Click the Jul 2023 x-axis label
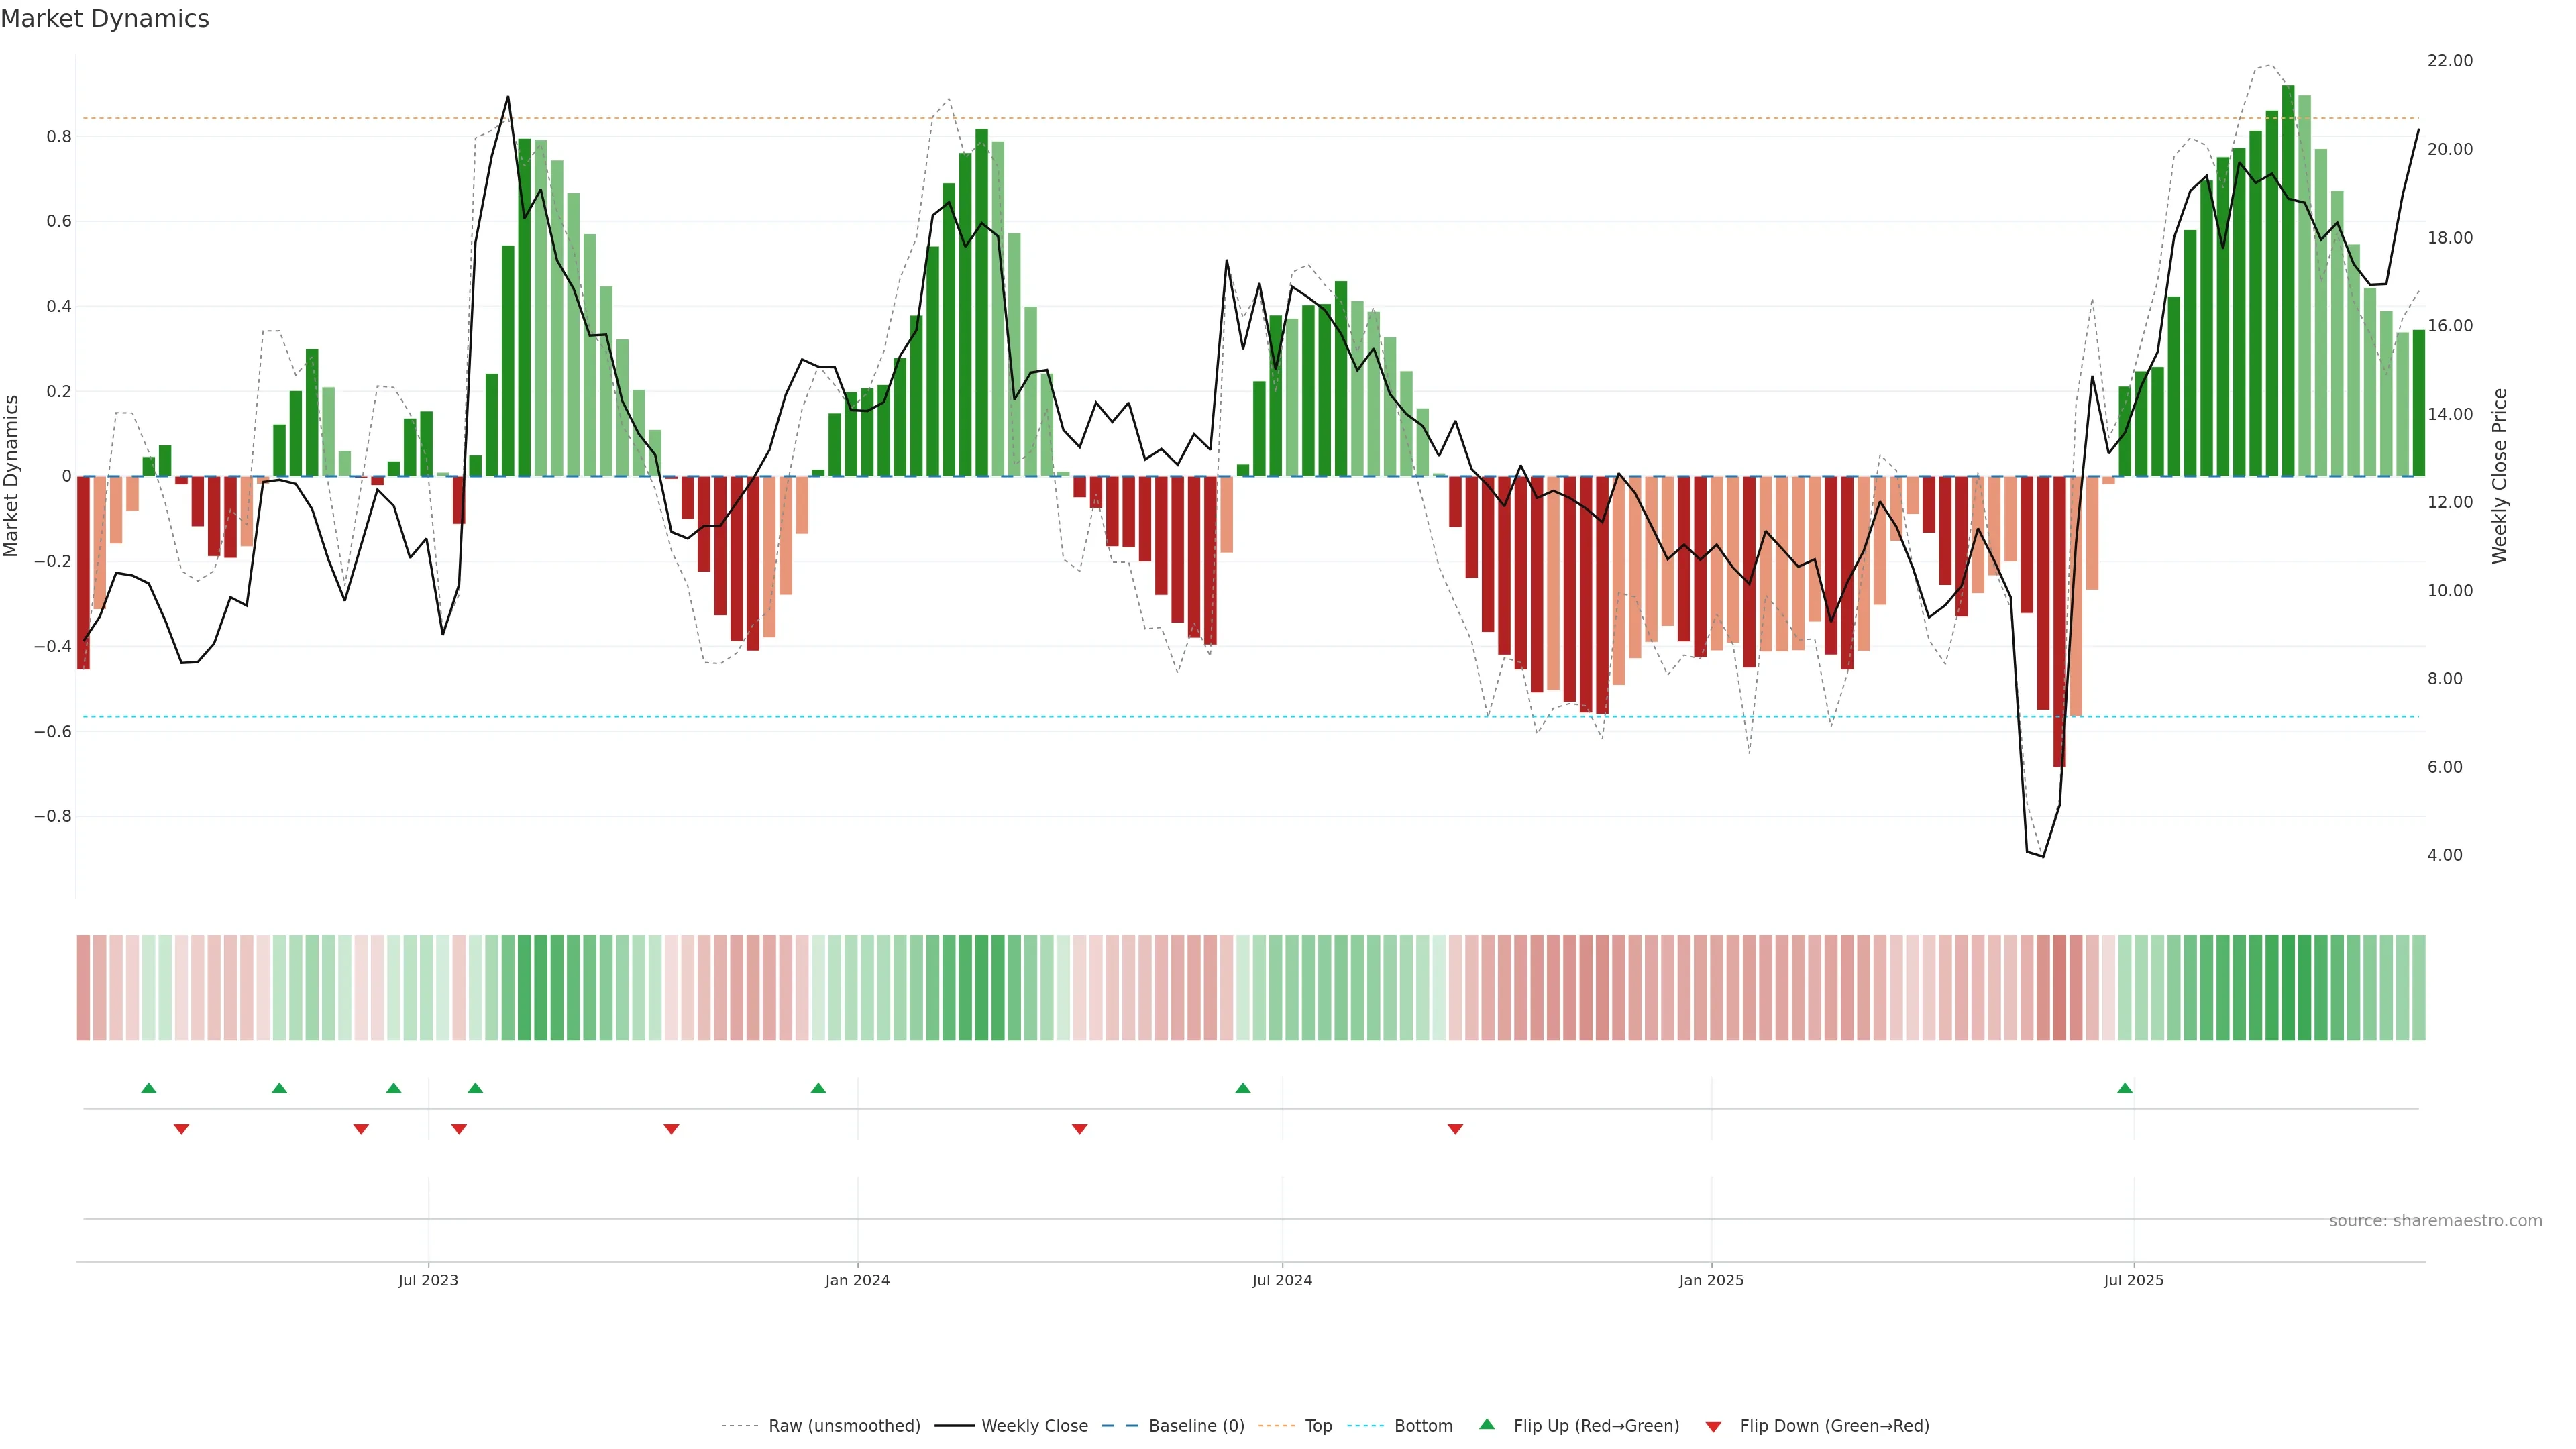The width and height of the screenshot is (2576, 1449). click(x=428, y=1280)
